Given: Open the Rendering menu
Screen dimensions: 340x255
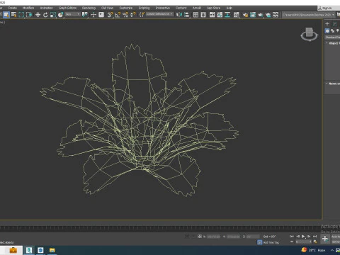Looking at the screenshot, I should click(89, 8).
